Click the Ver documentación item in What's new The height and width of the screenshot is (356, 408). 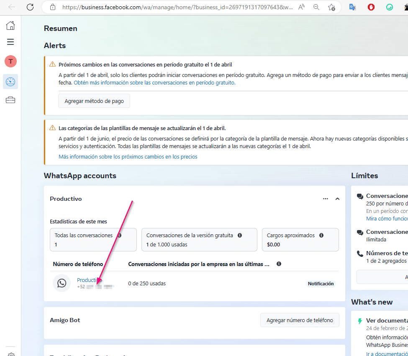pos(387,320)
